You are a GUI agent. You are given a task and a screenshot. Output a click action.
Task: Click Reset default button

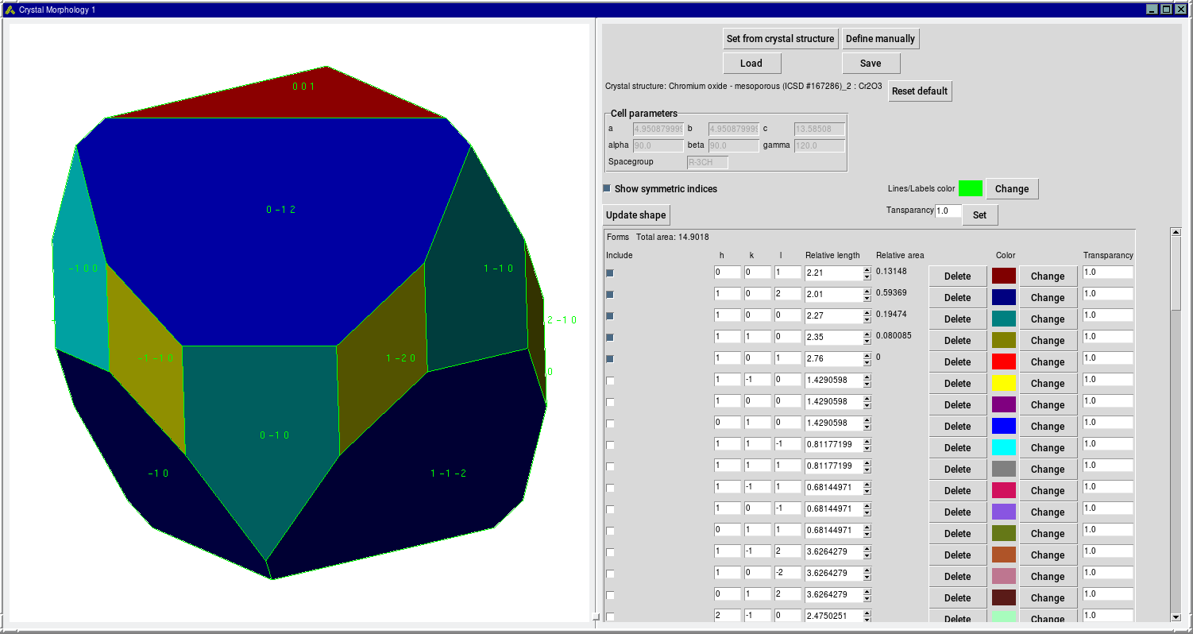pos(919,91)
